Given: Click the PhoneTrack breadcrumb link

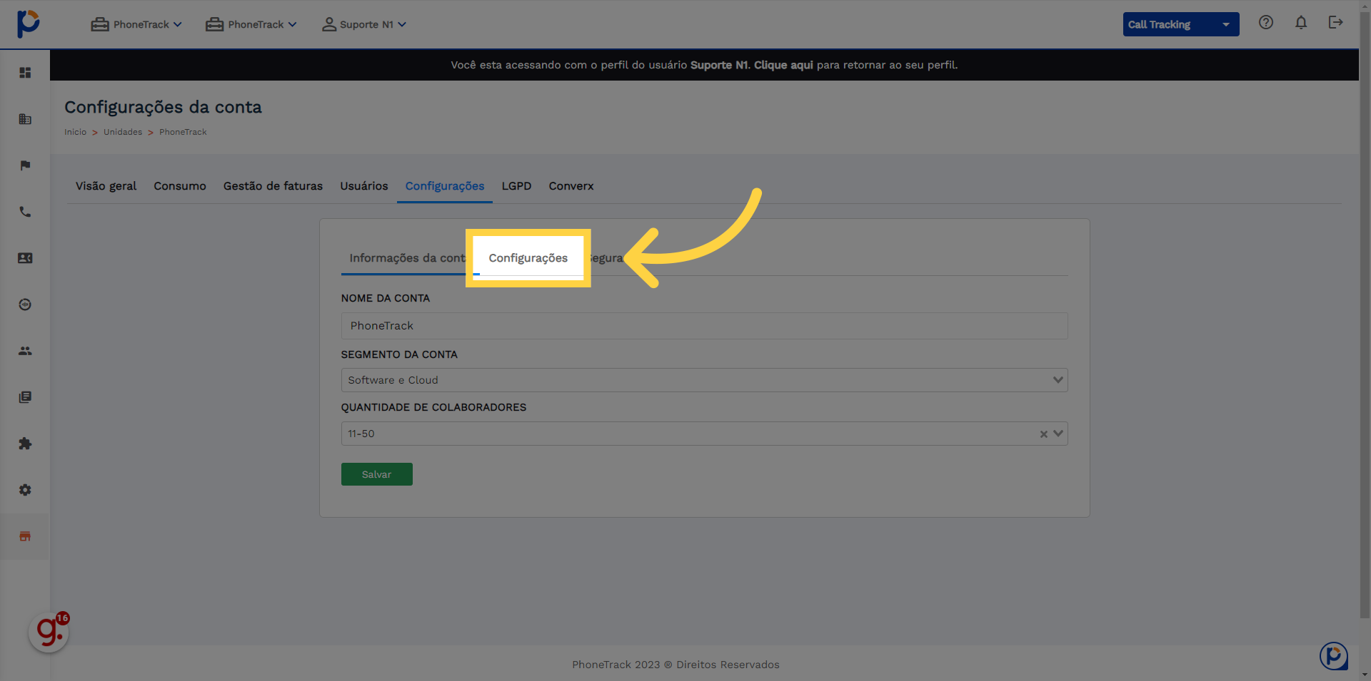Looking at the screenshot, I should (x=183, y=132).
